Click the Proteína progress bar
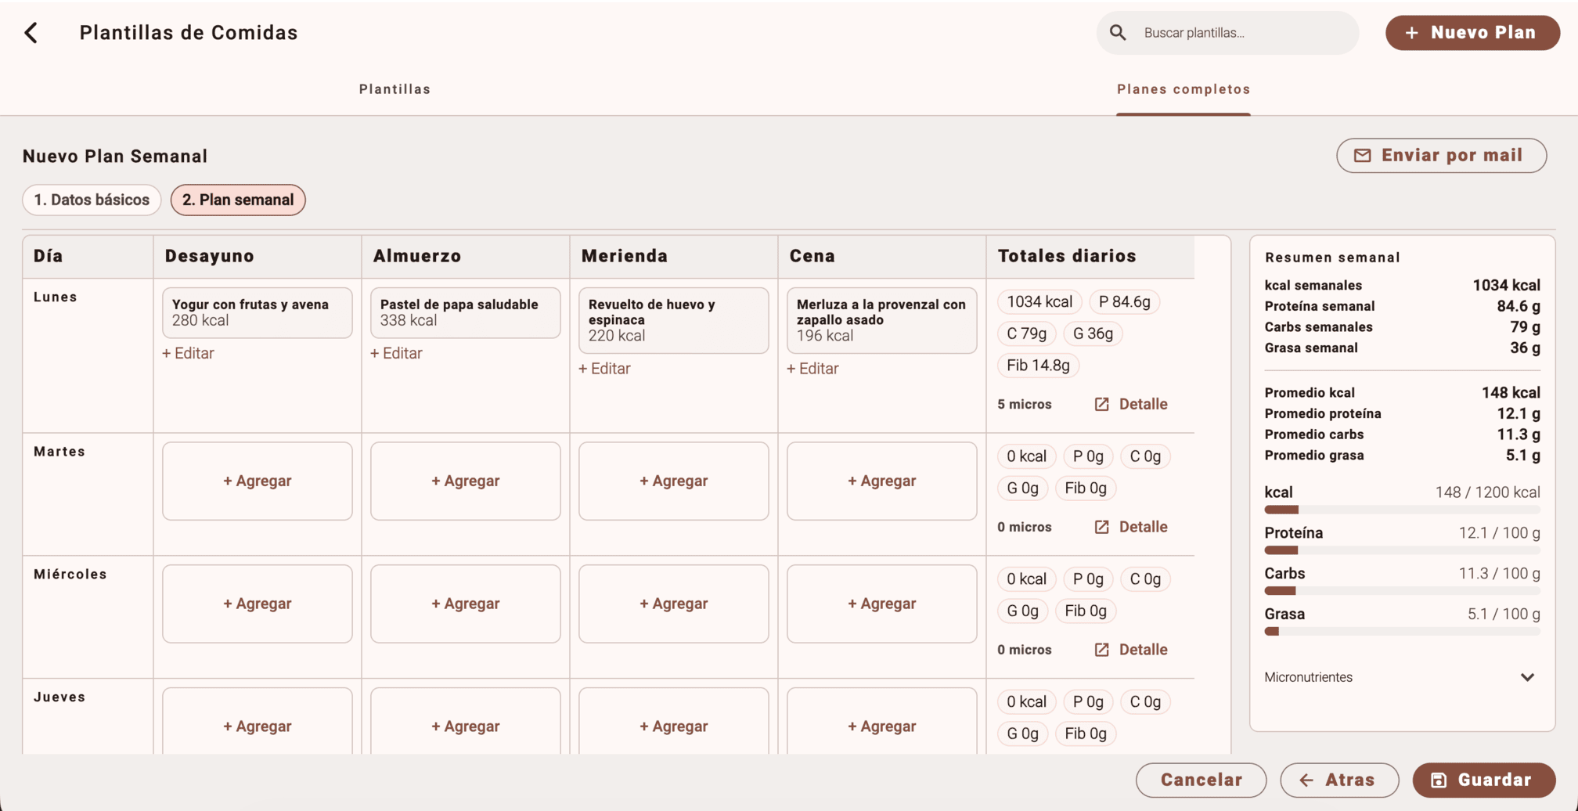 tap(1402, 551)
